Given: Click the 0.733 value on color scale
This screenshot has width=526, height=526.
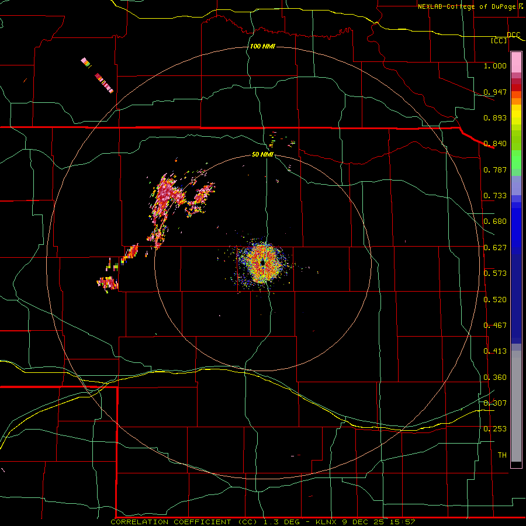Looking at the screenshot, I should pos(495,196).
